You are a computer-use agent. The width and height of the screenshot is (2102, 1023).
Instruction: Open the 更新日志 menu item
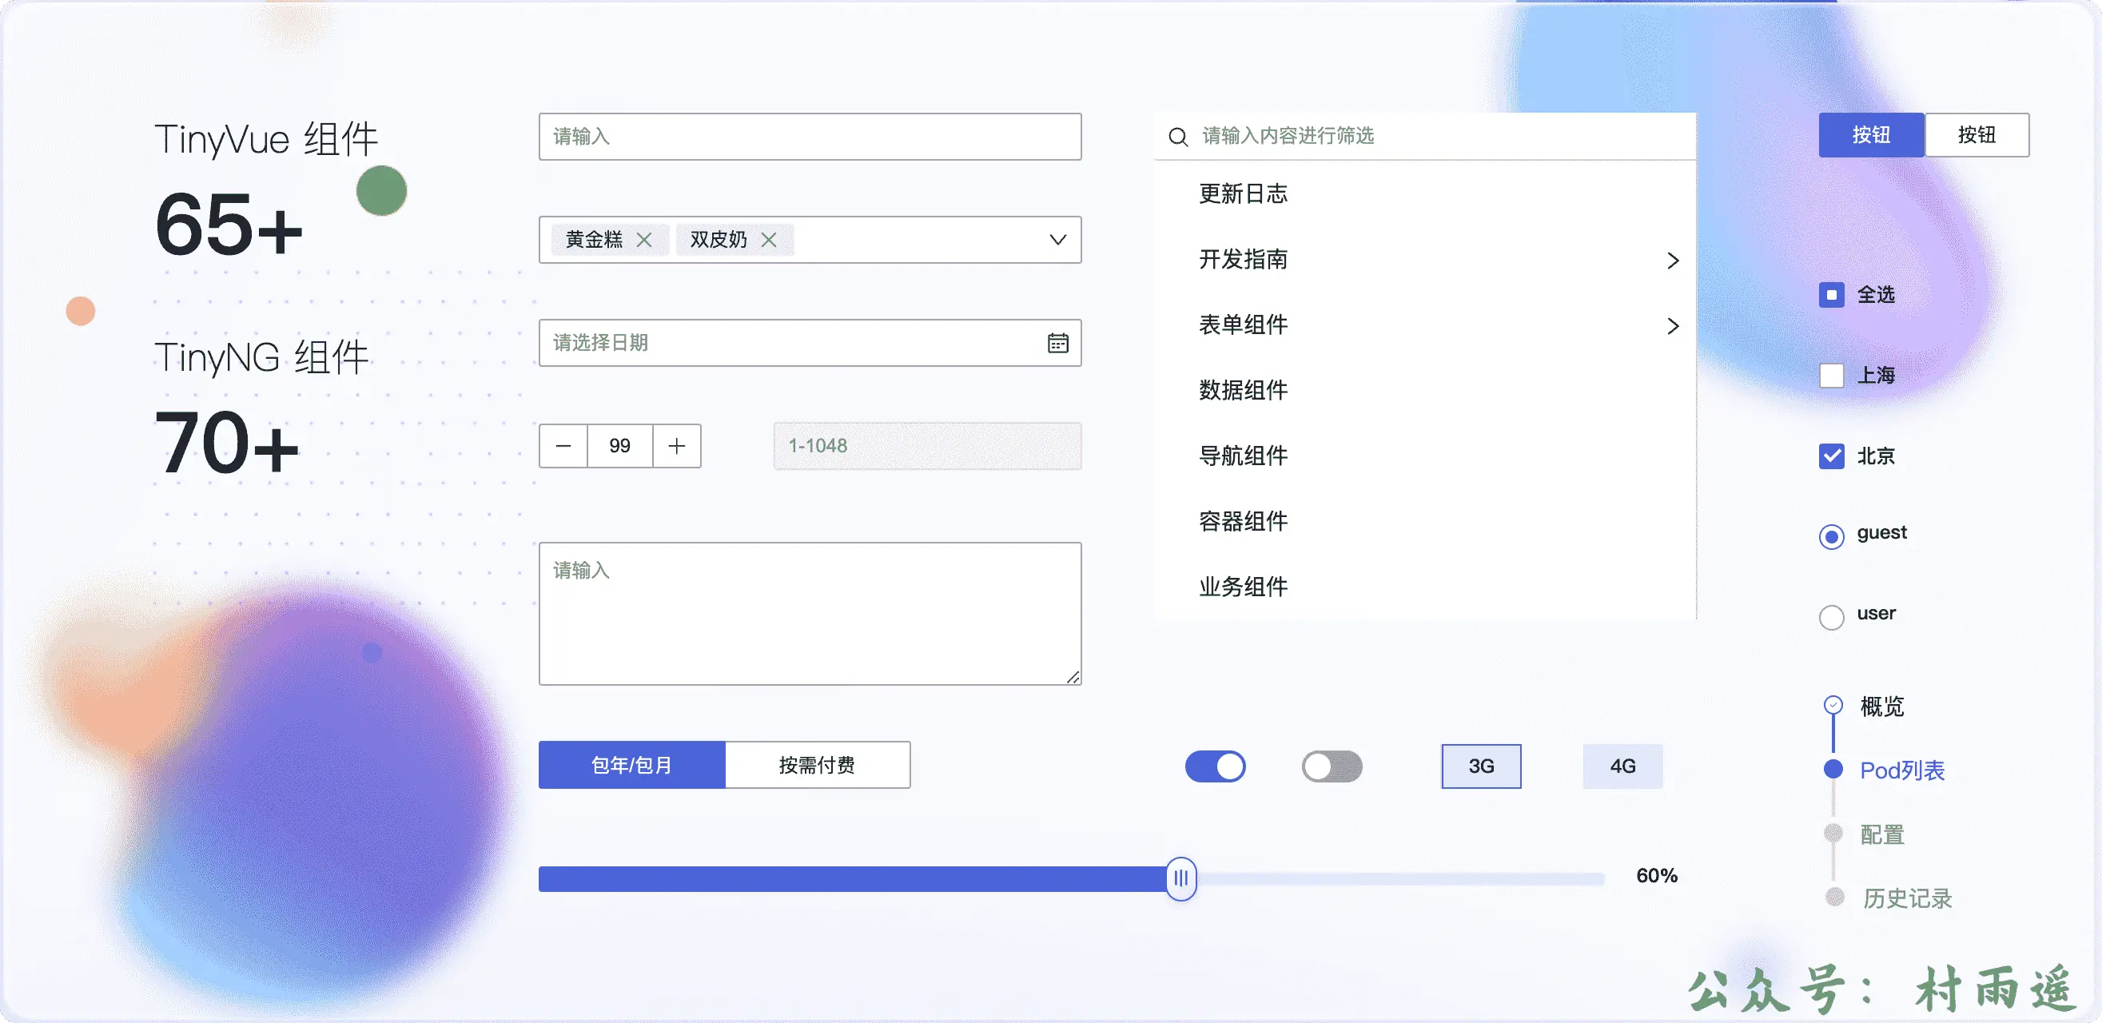point(1243,194)
